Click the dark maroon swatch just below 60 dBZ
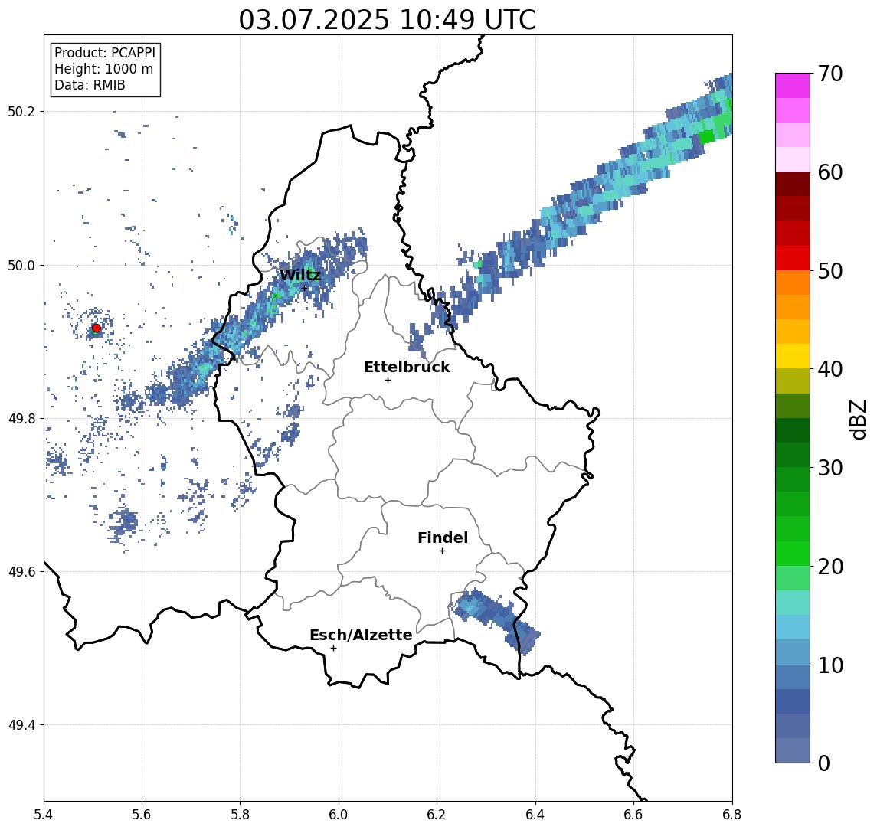The width and height of the screenshot is (877, 830). [x=793, y=184]
